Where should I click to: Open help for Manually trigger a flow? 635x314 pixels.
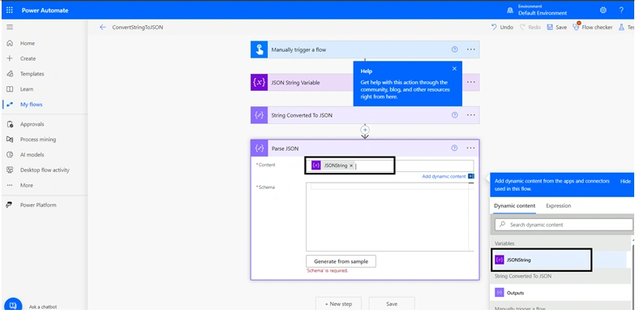pos(454,49)
